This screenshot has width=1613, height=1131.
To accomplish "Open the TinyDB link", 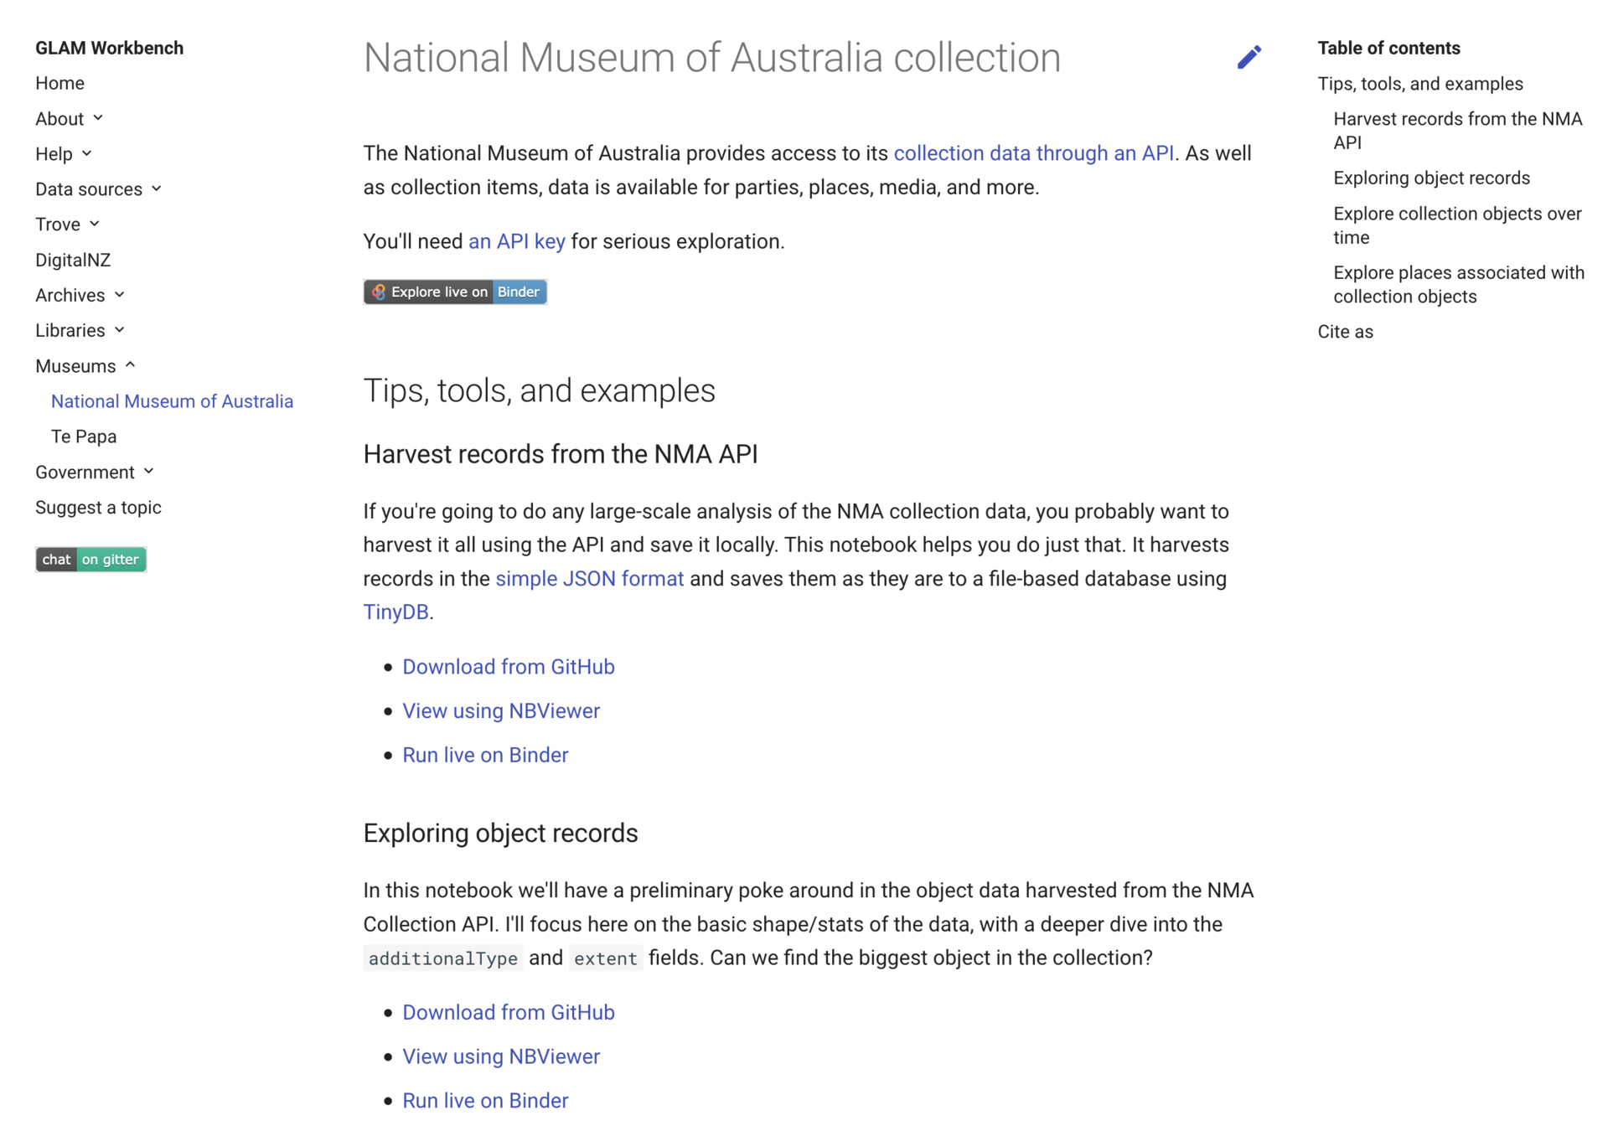I will 395,612.
